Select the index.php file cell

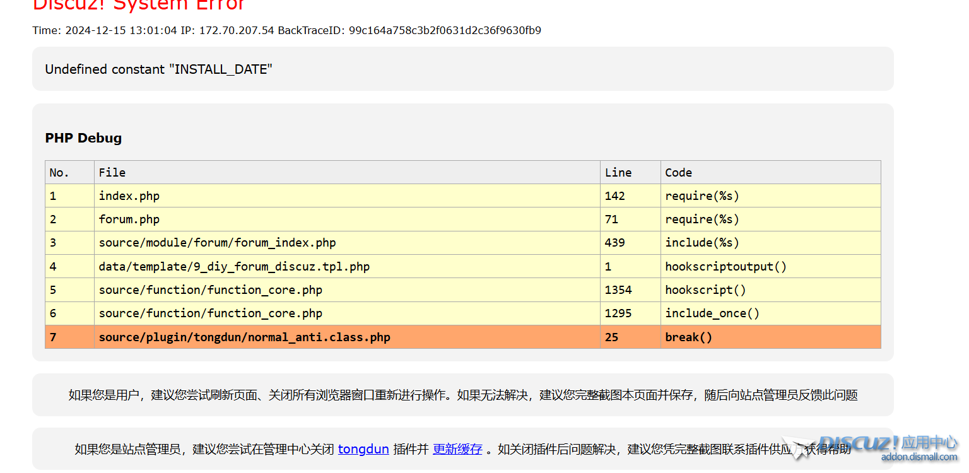(129, 196)
